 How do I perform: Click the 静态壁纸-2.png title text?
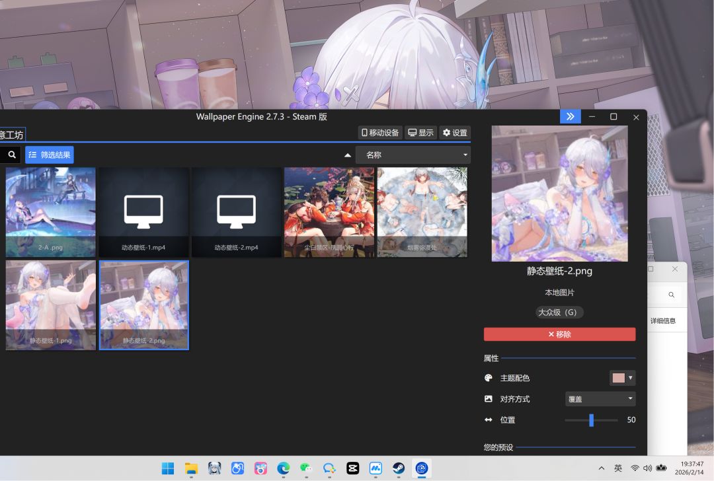559,271
